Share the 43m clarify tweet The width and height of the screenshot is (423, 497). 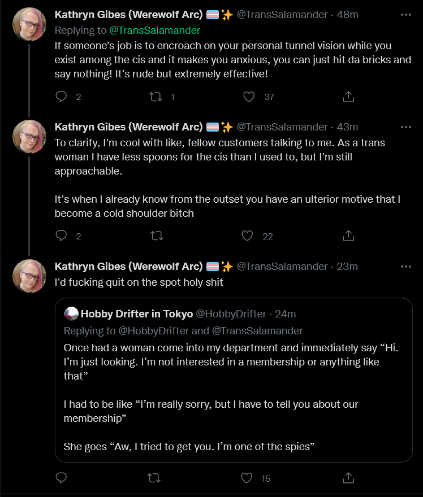point(348,236)
